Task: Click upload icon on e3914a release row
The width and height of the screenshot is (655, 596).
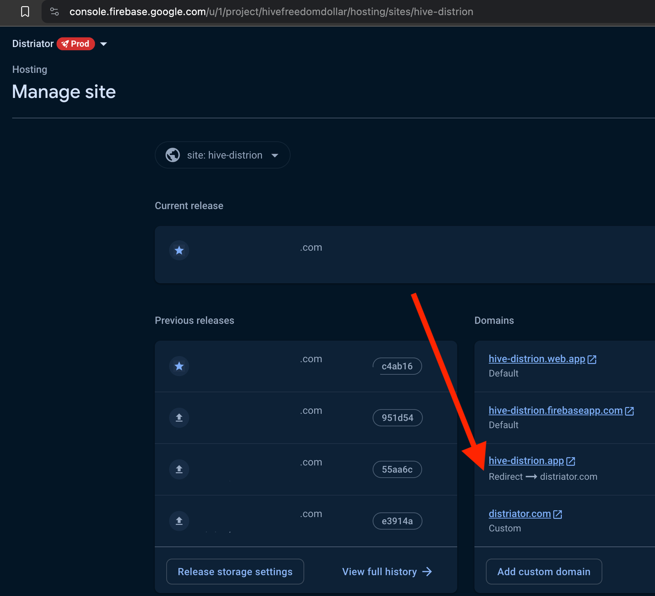Action: (x=179, y=521)
